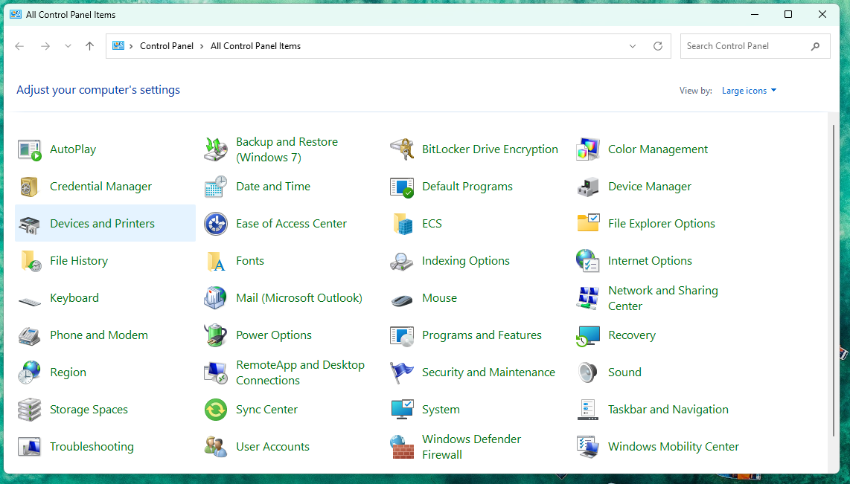Image resolution: width=850 pixels, height=484 pixels.
Task: Click the Backup and Restore icon
Action: click(x=216, y=150)
